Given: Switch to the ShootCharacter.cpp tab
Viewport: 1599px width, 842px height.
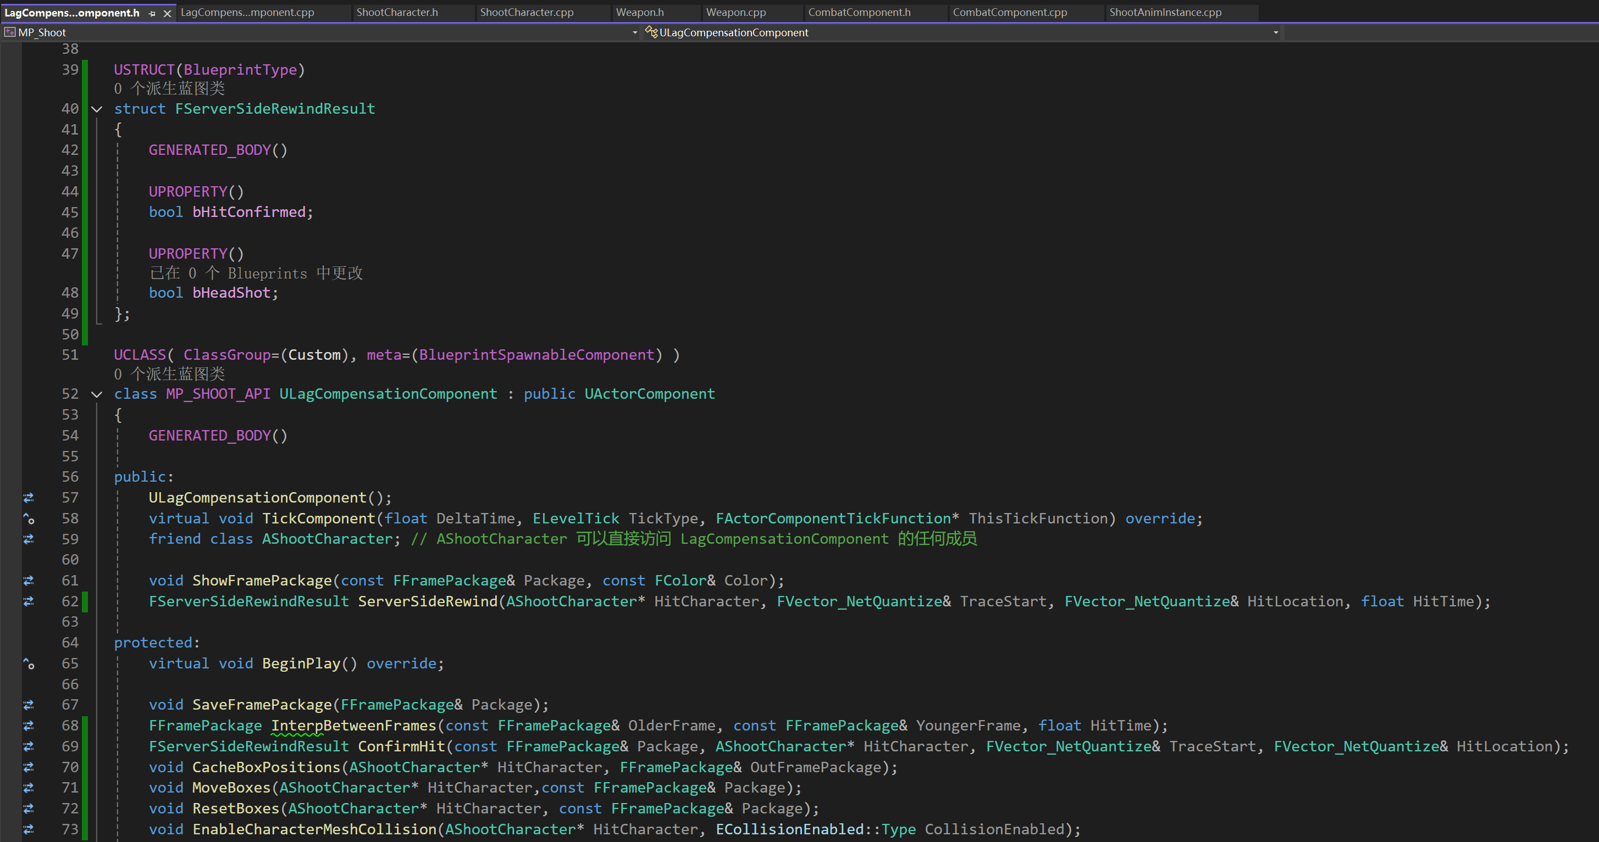Looking at the screenshot, I should 527,13.
